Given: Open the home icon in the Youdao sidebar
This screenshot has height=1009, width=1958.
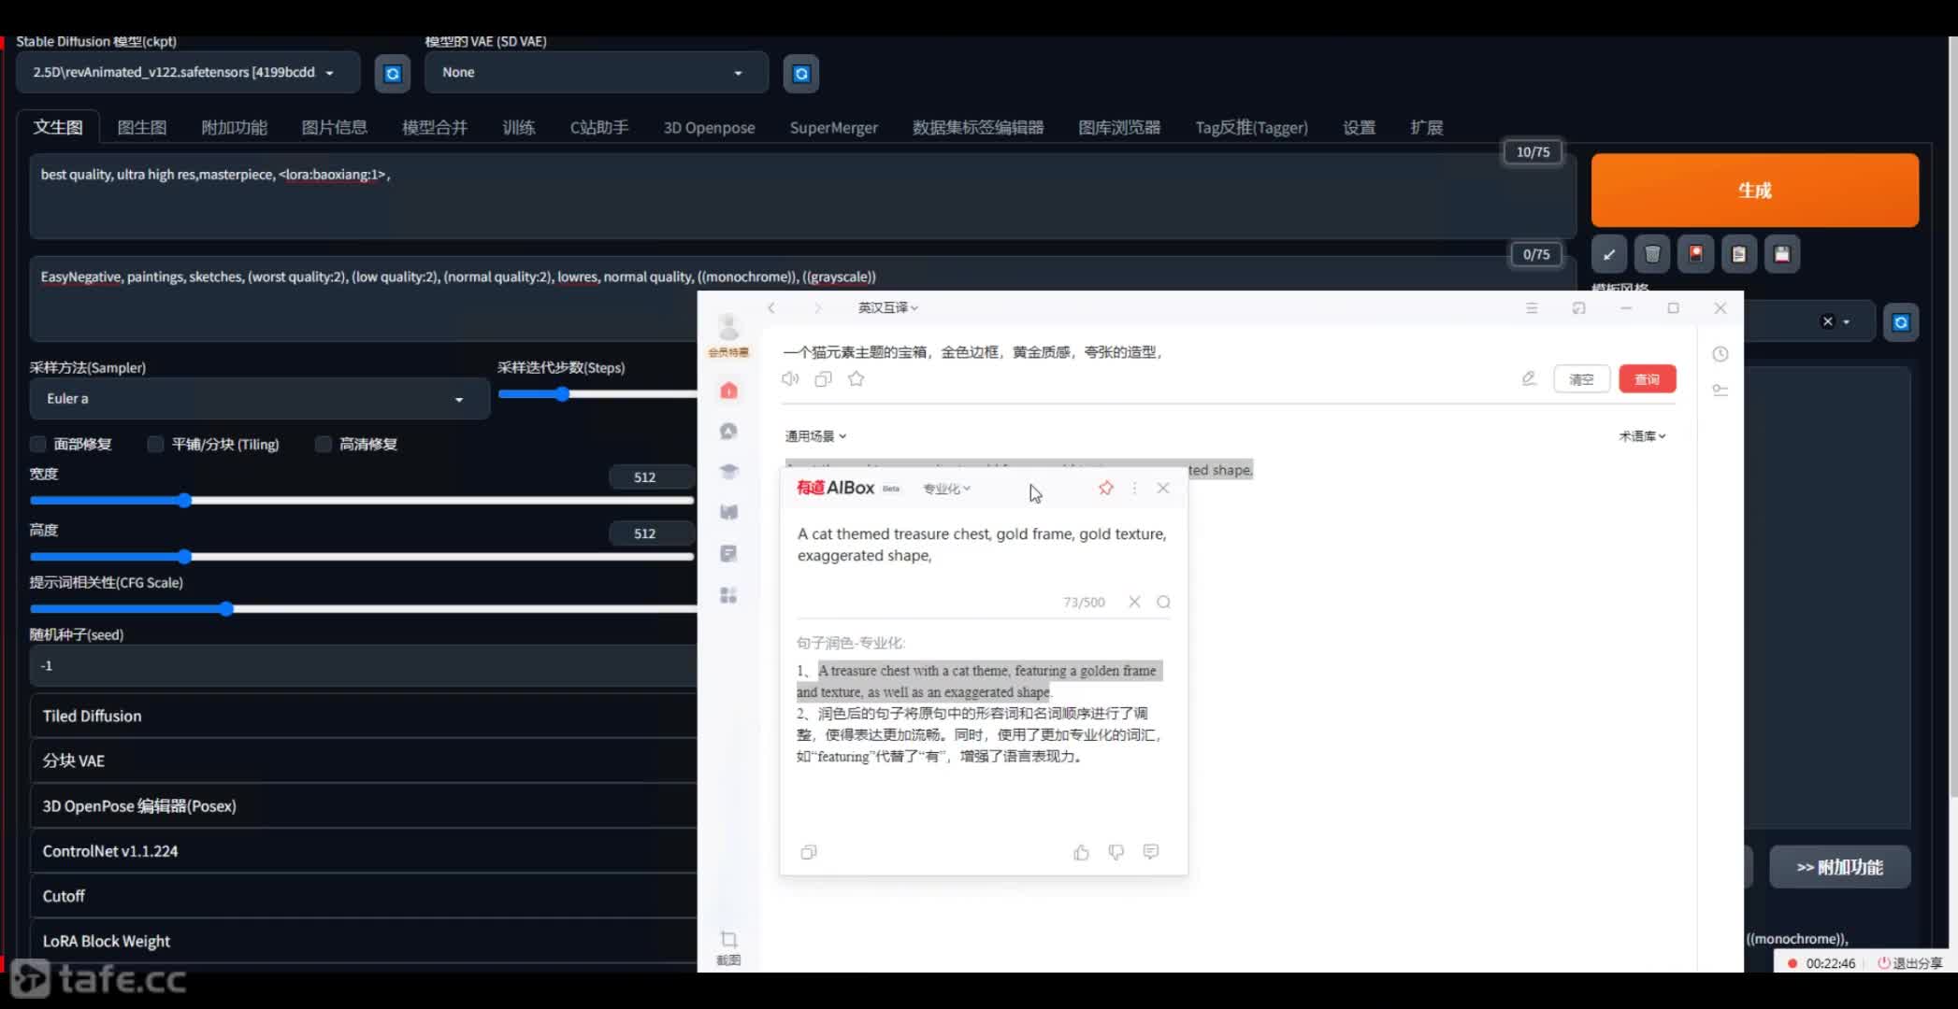Looking at the screenshot, I should (728, 391).
